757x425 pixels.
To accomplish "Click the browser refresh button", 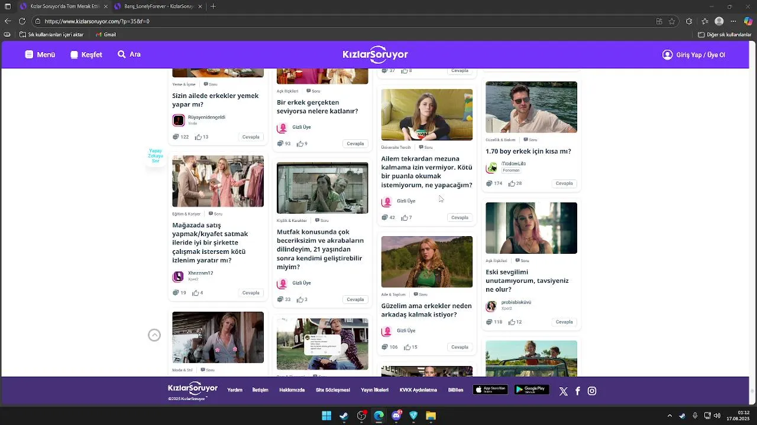I will pyautogui.click(x=22, y=21).
